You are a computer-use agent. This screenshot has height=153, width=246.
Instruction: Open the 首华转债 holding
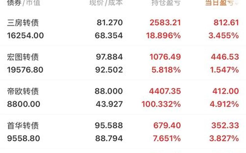[23, 125]
